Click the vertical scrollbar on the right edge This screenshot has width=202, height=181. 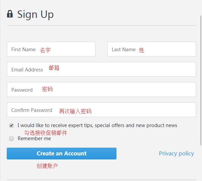[201, 80]
